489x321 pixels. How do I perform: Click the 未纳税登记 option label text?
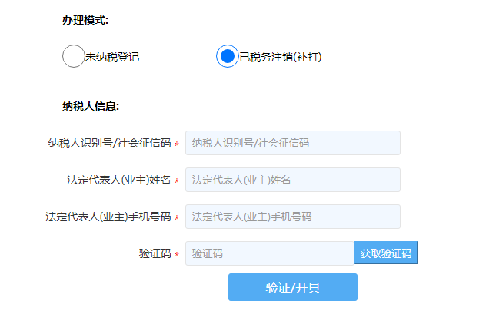coord(112,57)
